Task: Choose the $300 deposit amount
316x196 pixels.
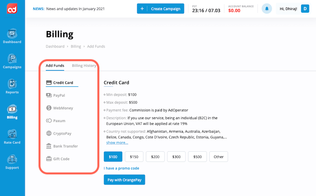Action: click(176, 156)
